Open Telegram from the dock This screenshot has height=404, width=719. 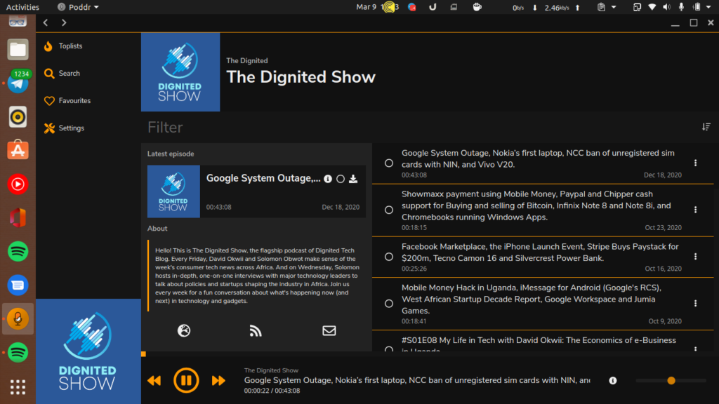tap(18, 83)
